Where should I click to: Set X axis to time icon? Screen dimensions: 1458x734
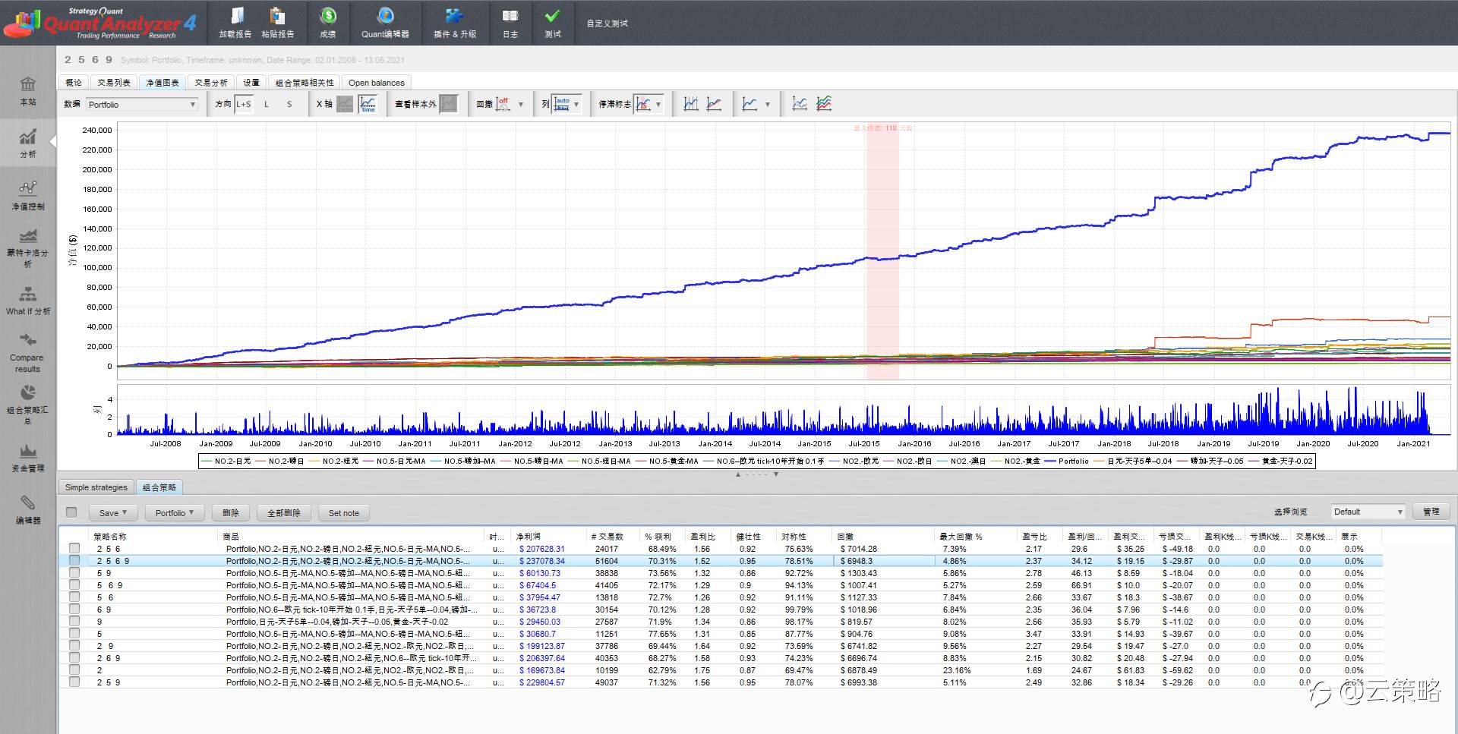[368, 104]
